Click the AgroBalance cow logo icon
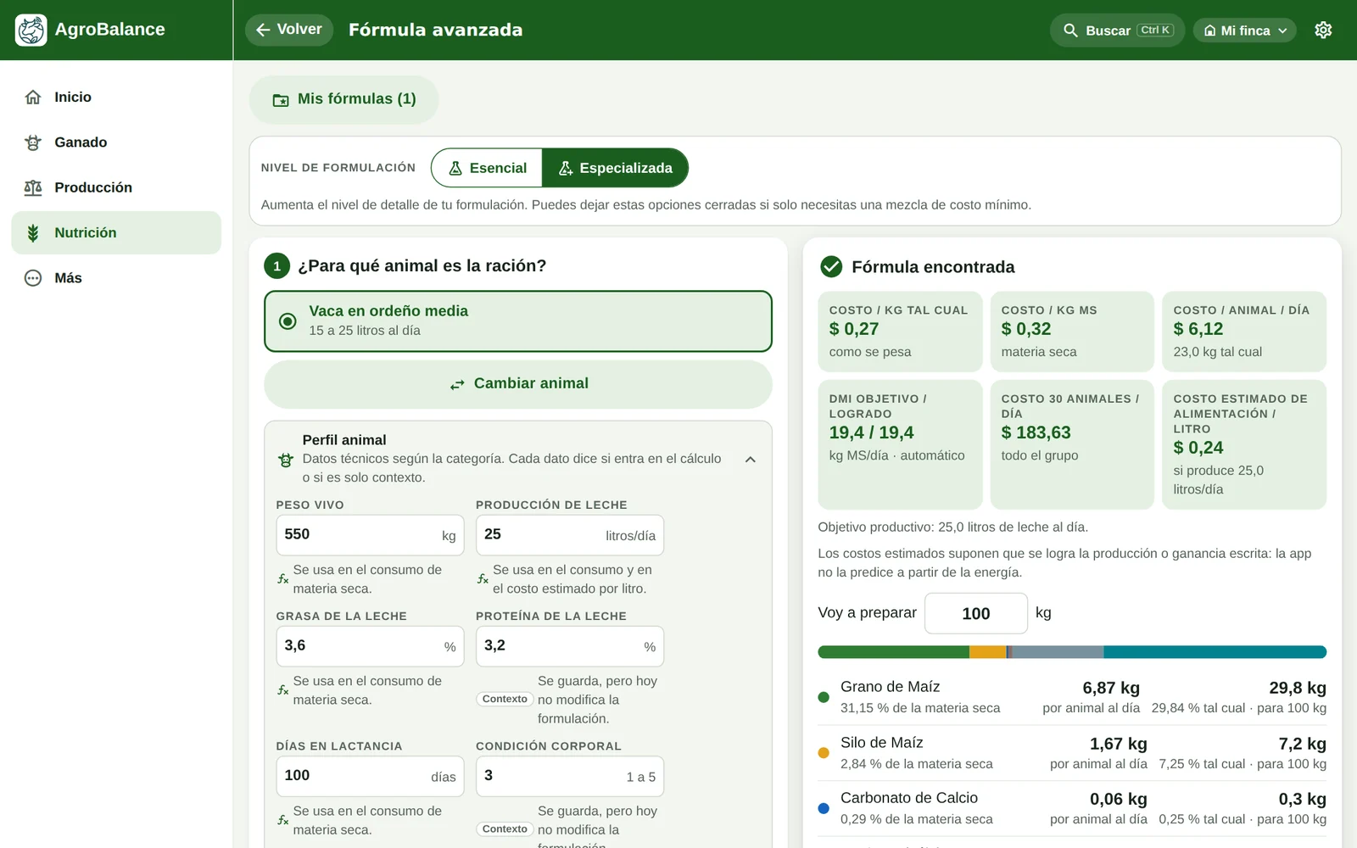The height and width of the screenshot is (848, 1357). pyautogui.click(x=31, y=30)
